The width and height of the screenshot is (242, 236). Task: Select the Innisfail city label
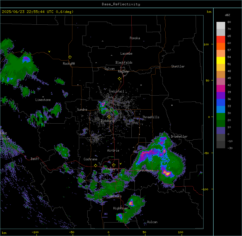pos(117,91)
